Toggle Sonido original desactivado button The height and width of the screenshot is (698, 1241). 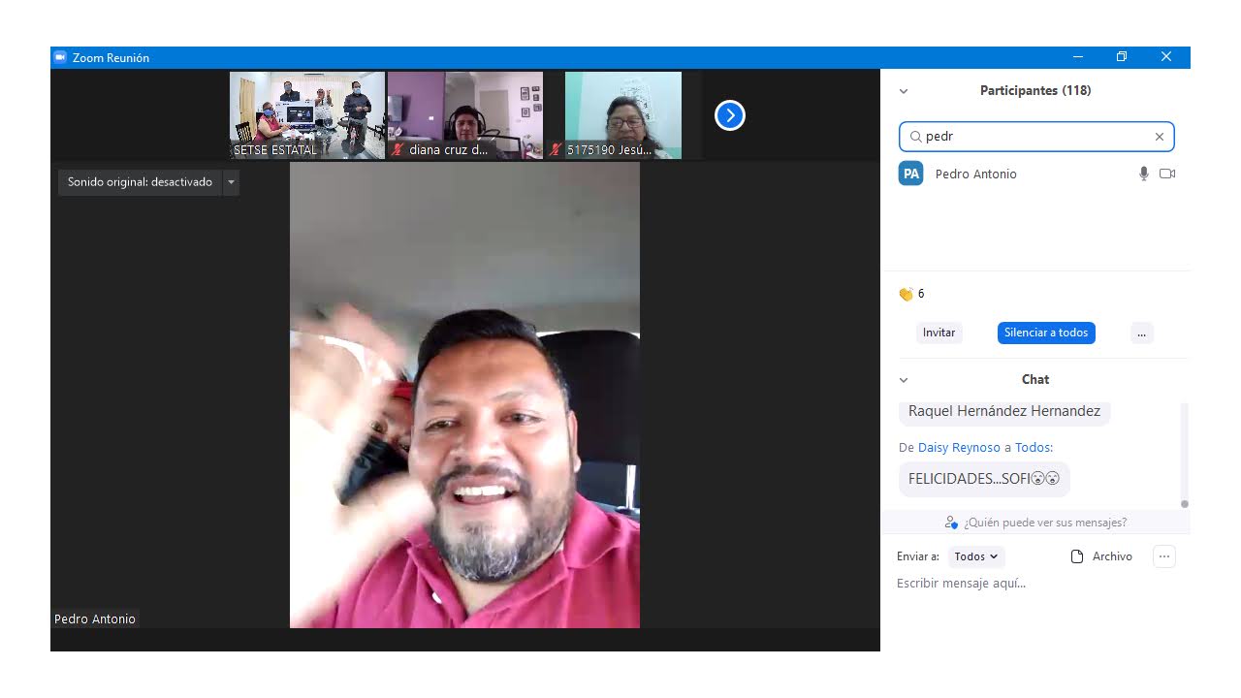click(x=140, y=182)
